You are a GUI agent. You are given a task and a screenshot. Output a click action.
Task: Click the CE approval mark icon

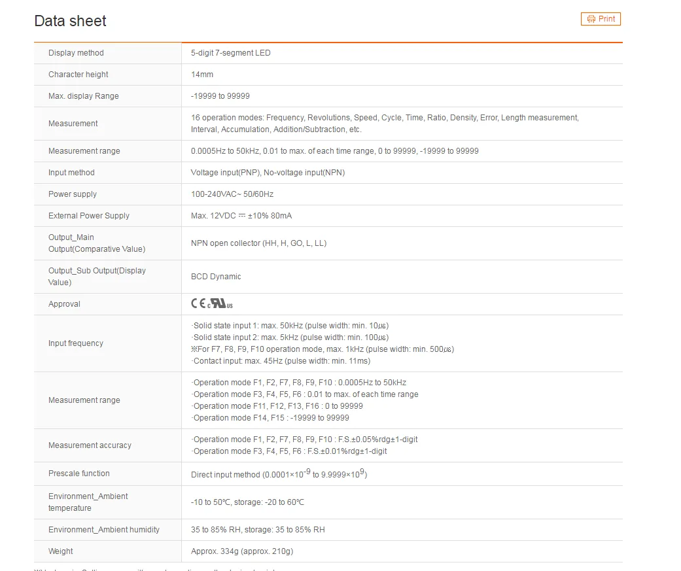click(x=198, y=303)
